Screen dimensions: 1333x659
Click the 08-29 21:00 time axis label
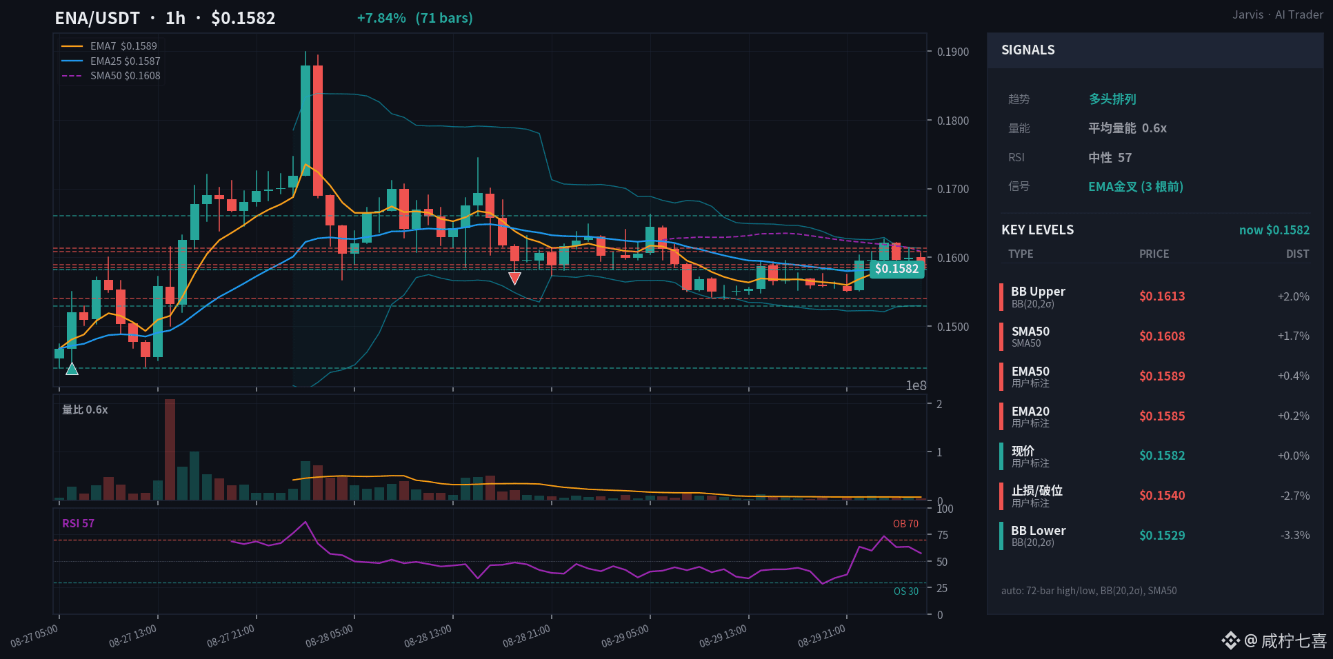(x=821, y=637)
